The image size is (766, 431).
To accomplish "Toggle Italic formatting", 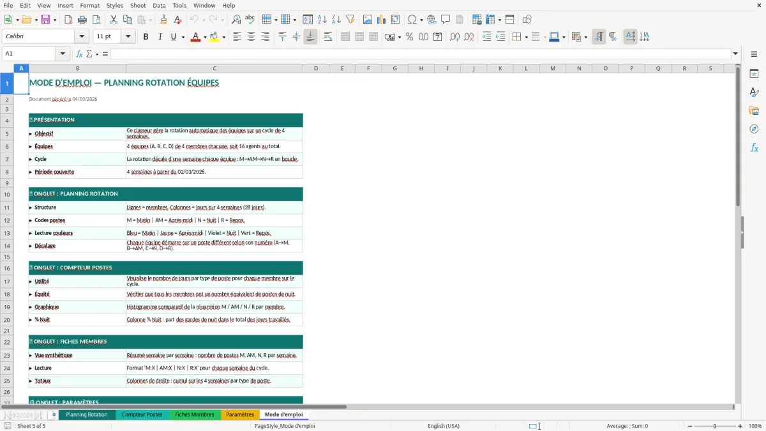I will (160, 37).
